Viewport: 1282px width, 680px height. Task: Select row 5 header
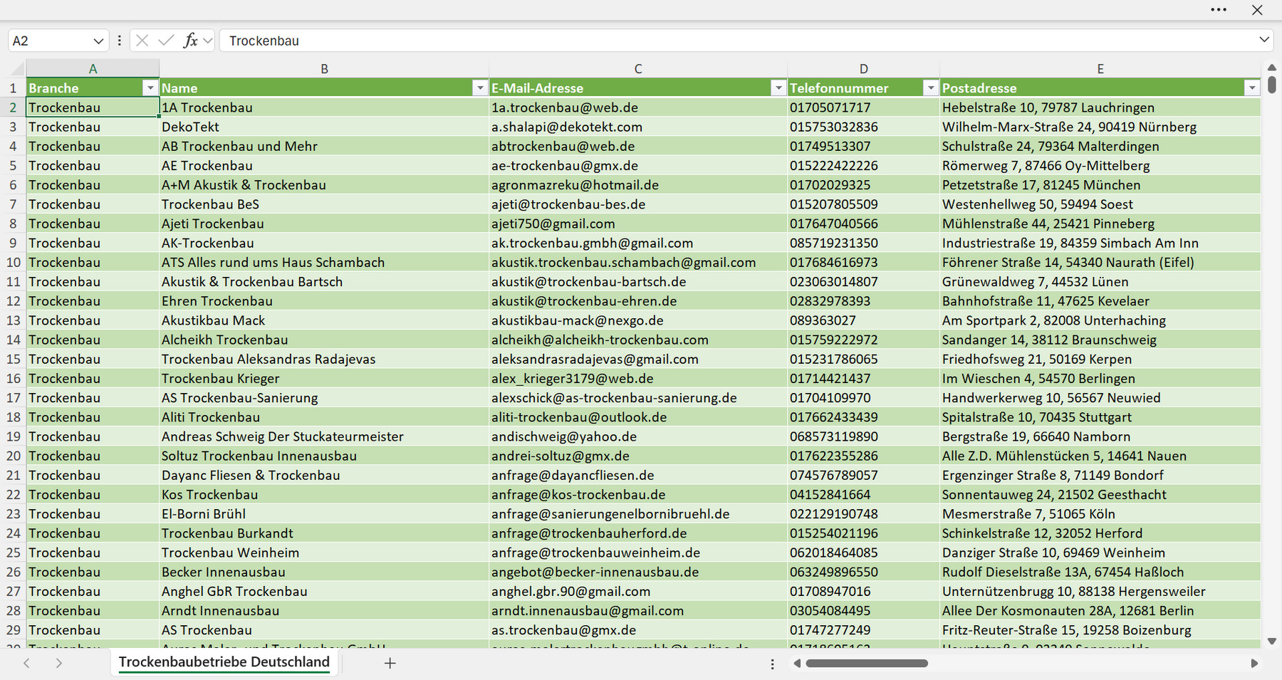(x=13, y=165)
